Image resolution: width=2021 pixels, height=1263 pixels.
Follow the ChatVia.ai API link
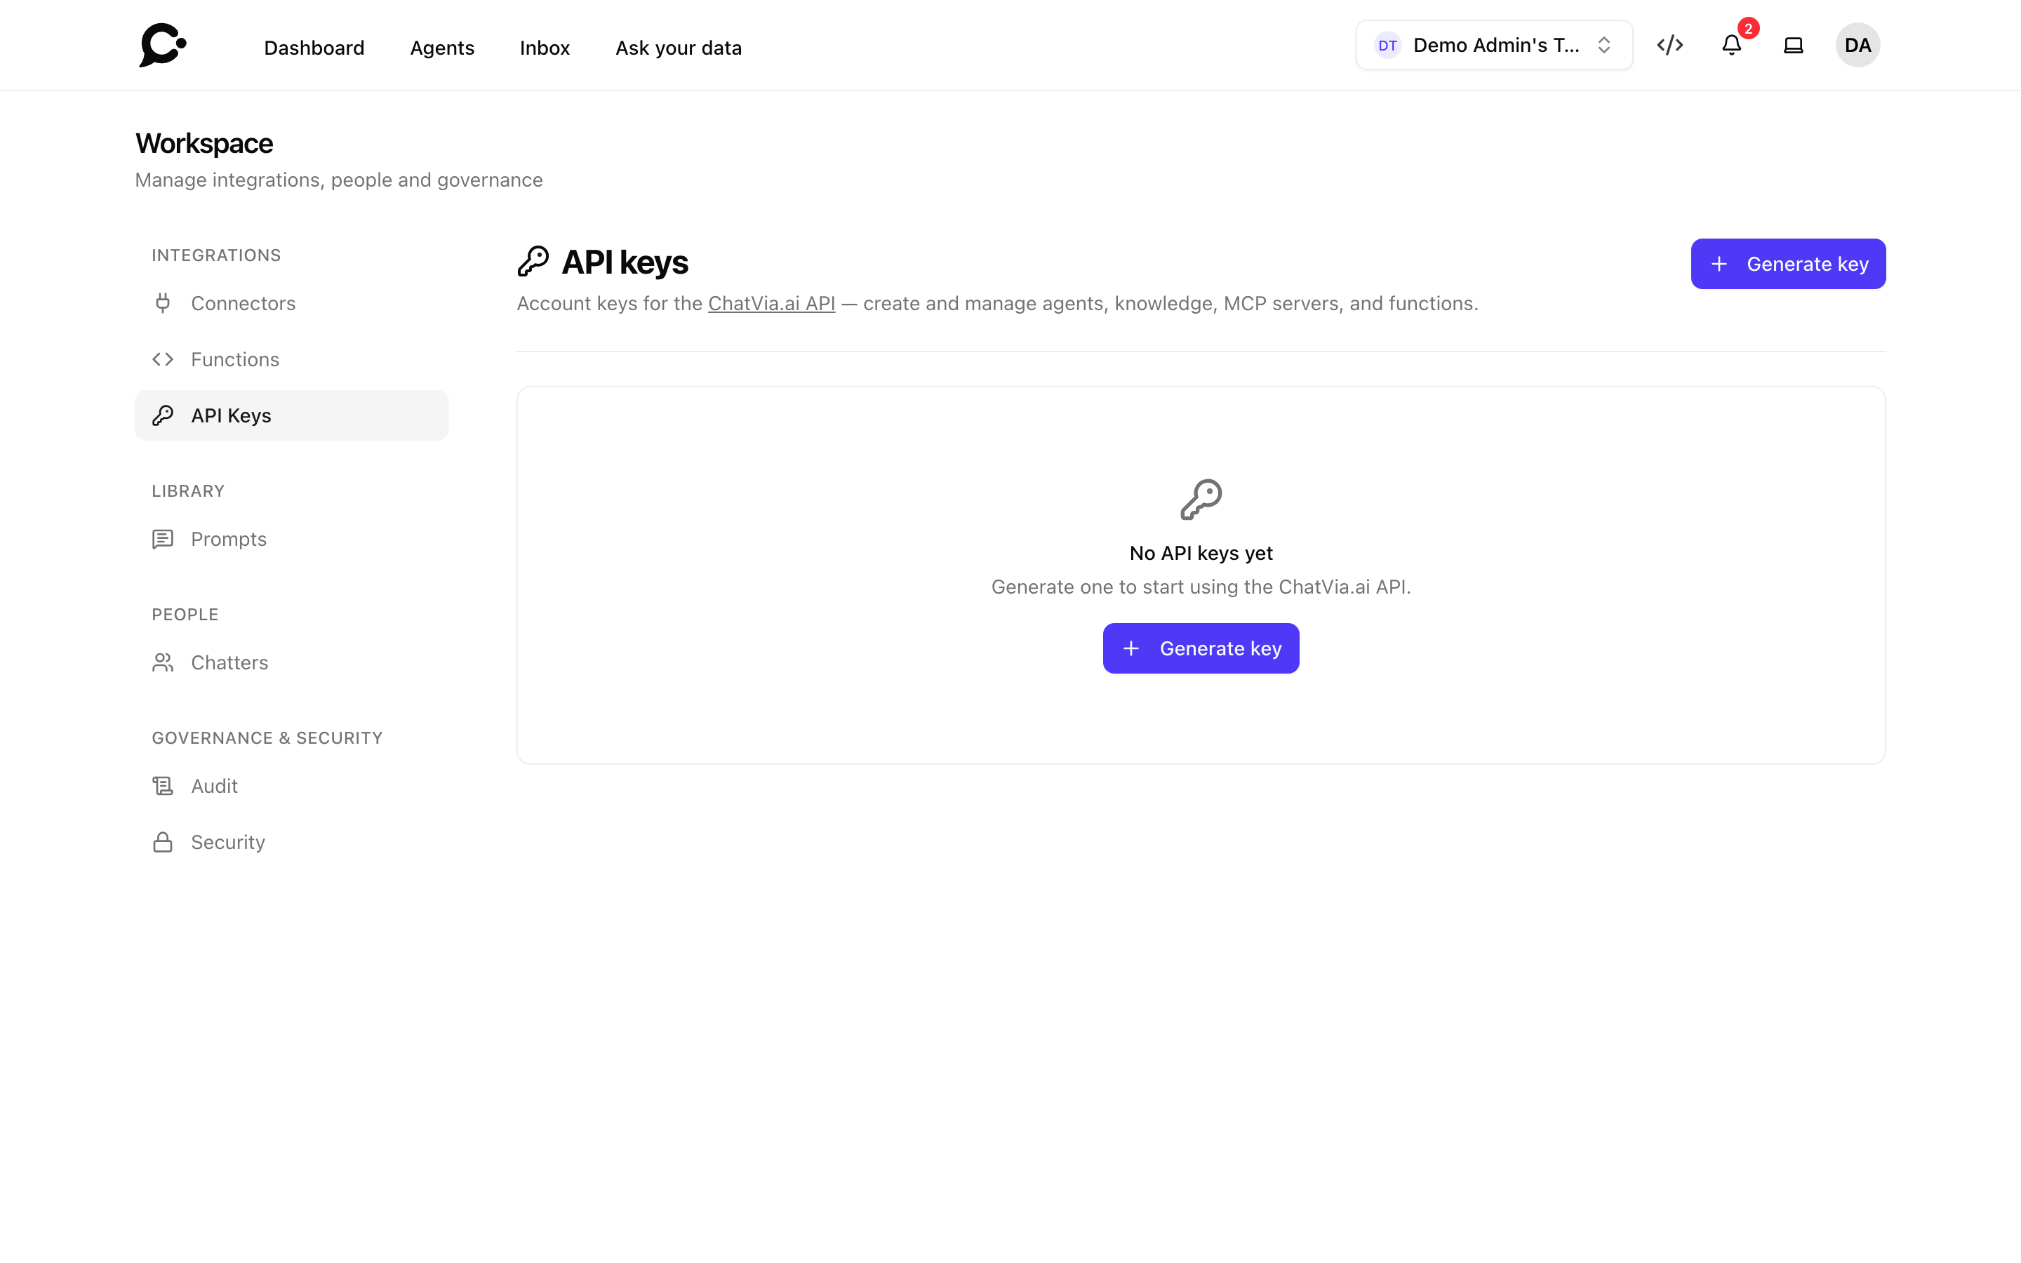tap(771, 303)
